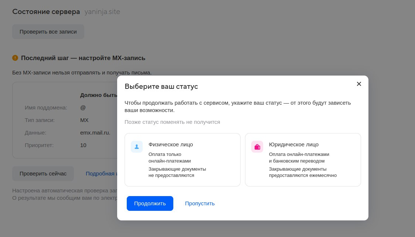Click the yaninja.site domain name
The image size is (415, 237).
coord(102,12)
